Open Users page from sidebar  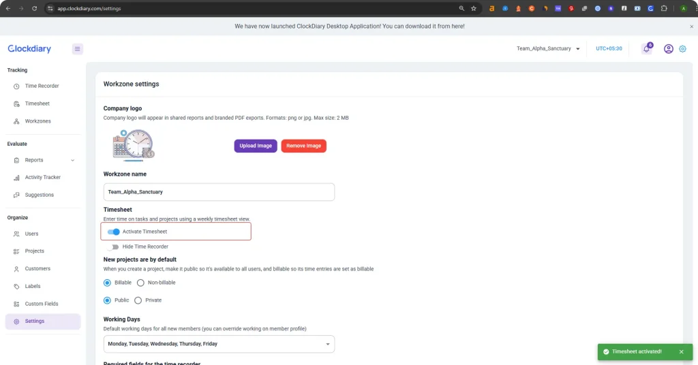(x=31, y=234)
